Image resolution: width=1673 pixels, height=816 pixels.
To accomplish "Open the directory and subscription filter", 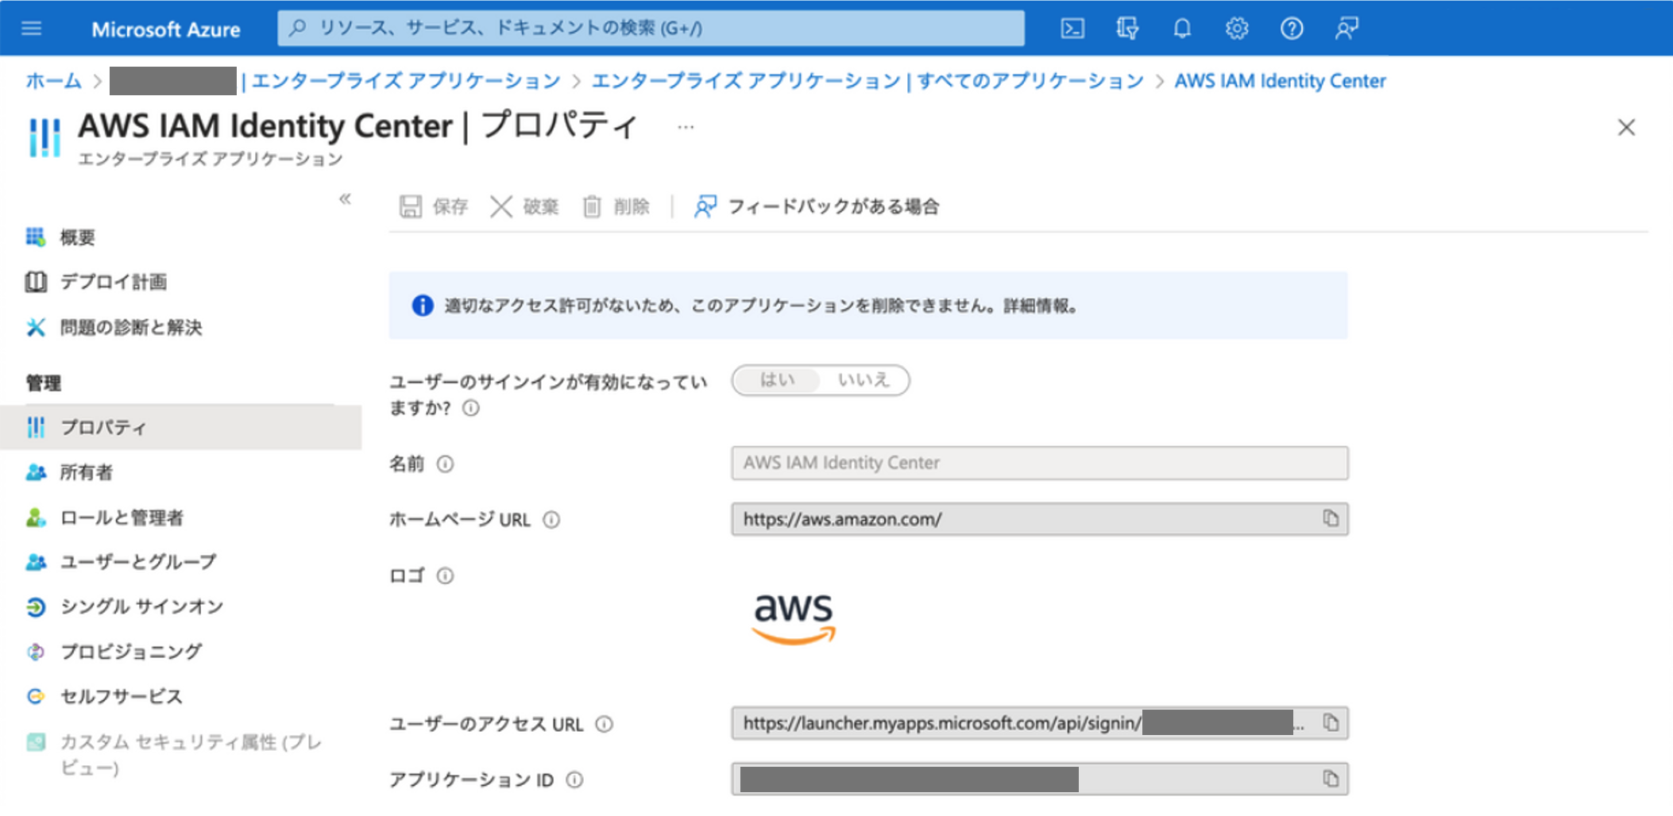I will 1126,29.
